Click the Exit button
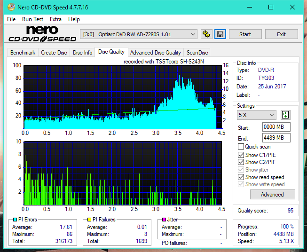Viewport: 307px width, 252px height. tap(281, 34)
